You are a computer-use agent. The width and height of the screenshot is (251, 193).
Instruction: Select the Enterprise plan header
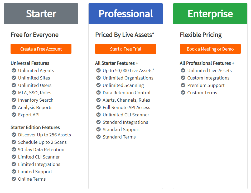pos(210,14)
